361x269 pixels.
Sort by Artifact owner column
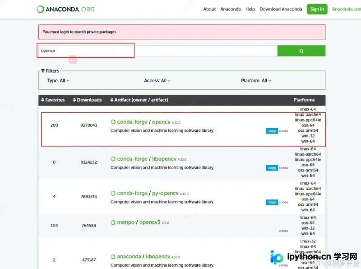139,100
